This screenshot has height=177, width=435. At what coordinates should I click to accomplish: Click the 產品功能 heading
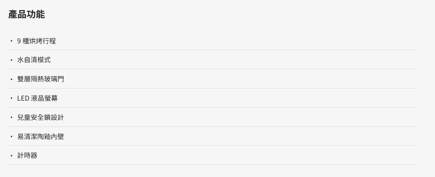point(27,14)
